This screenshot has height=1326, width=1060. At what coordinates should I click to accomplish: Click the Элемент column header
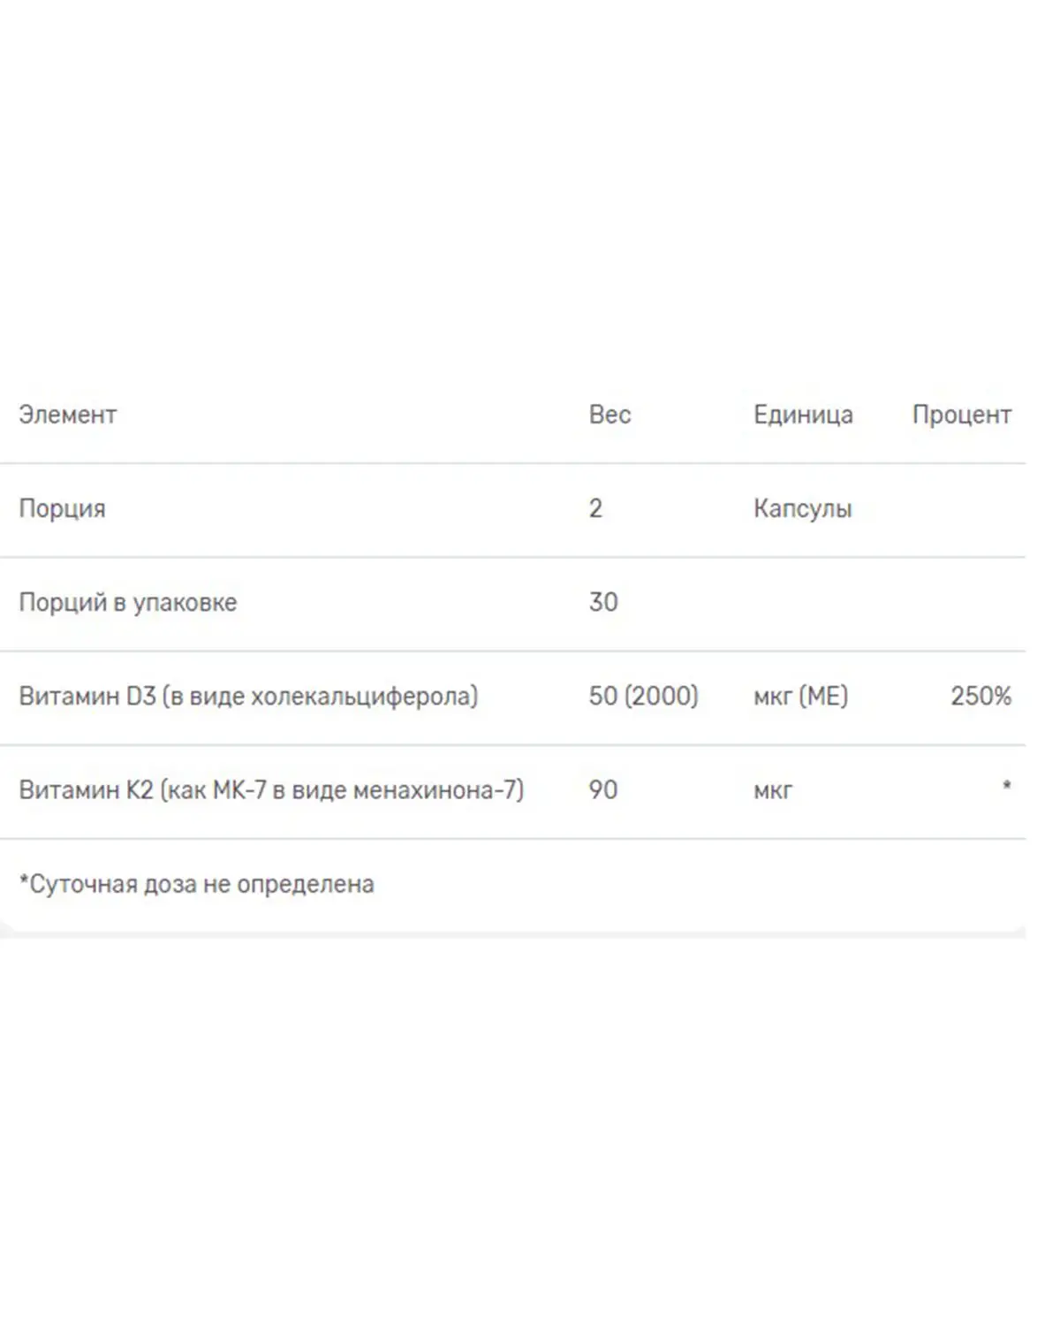(x=68, y=415)
